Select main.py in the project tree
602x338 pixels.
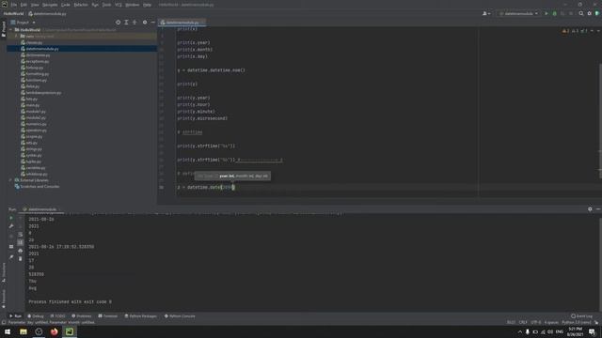coord(33,105)
